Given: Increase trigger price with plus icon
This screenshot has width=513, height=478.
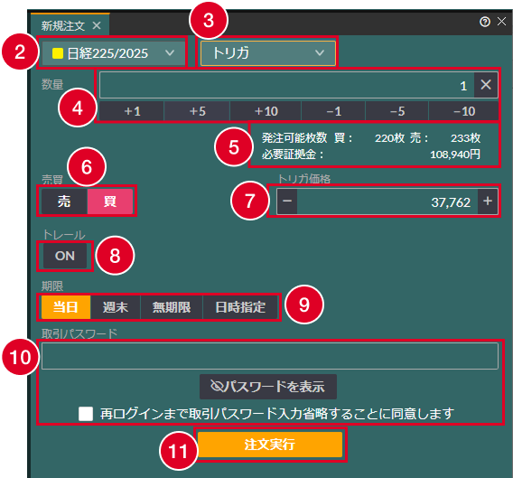Looking at the screenshot, I should point(488,201).
